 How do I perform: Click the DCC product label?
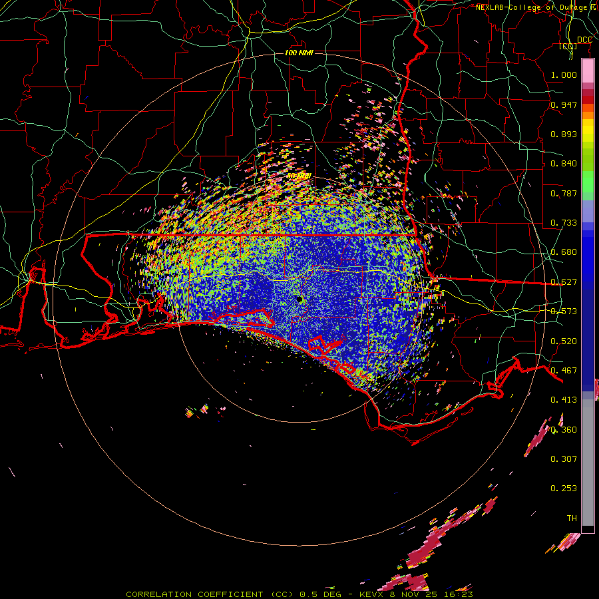[x=584, y=40]
